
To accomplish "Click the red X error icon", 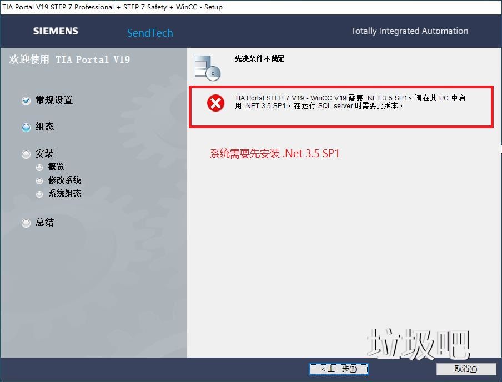I will (x=214, y=103).
